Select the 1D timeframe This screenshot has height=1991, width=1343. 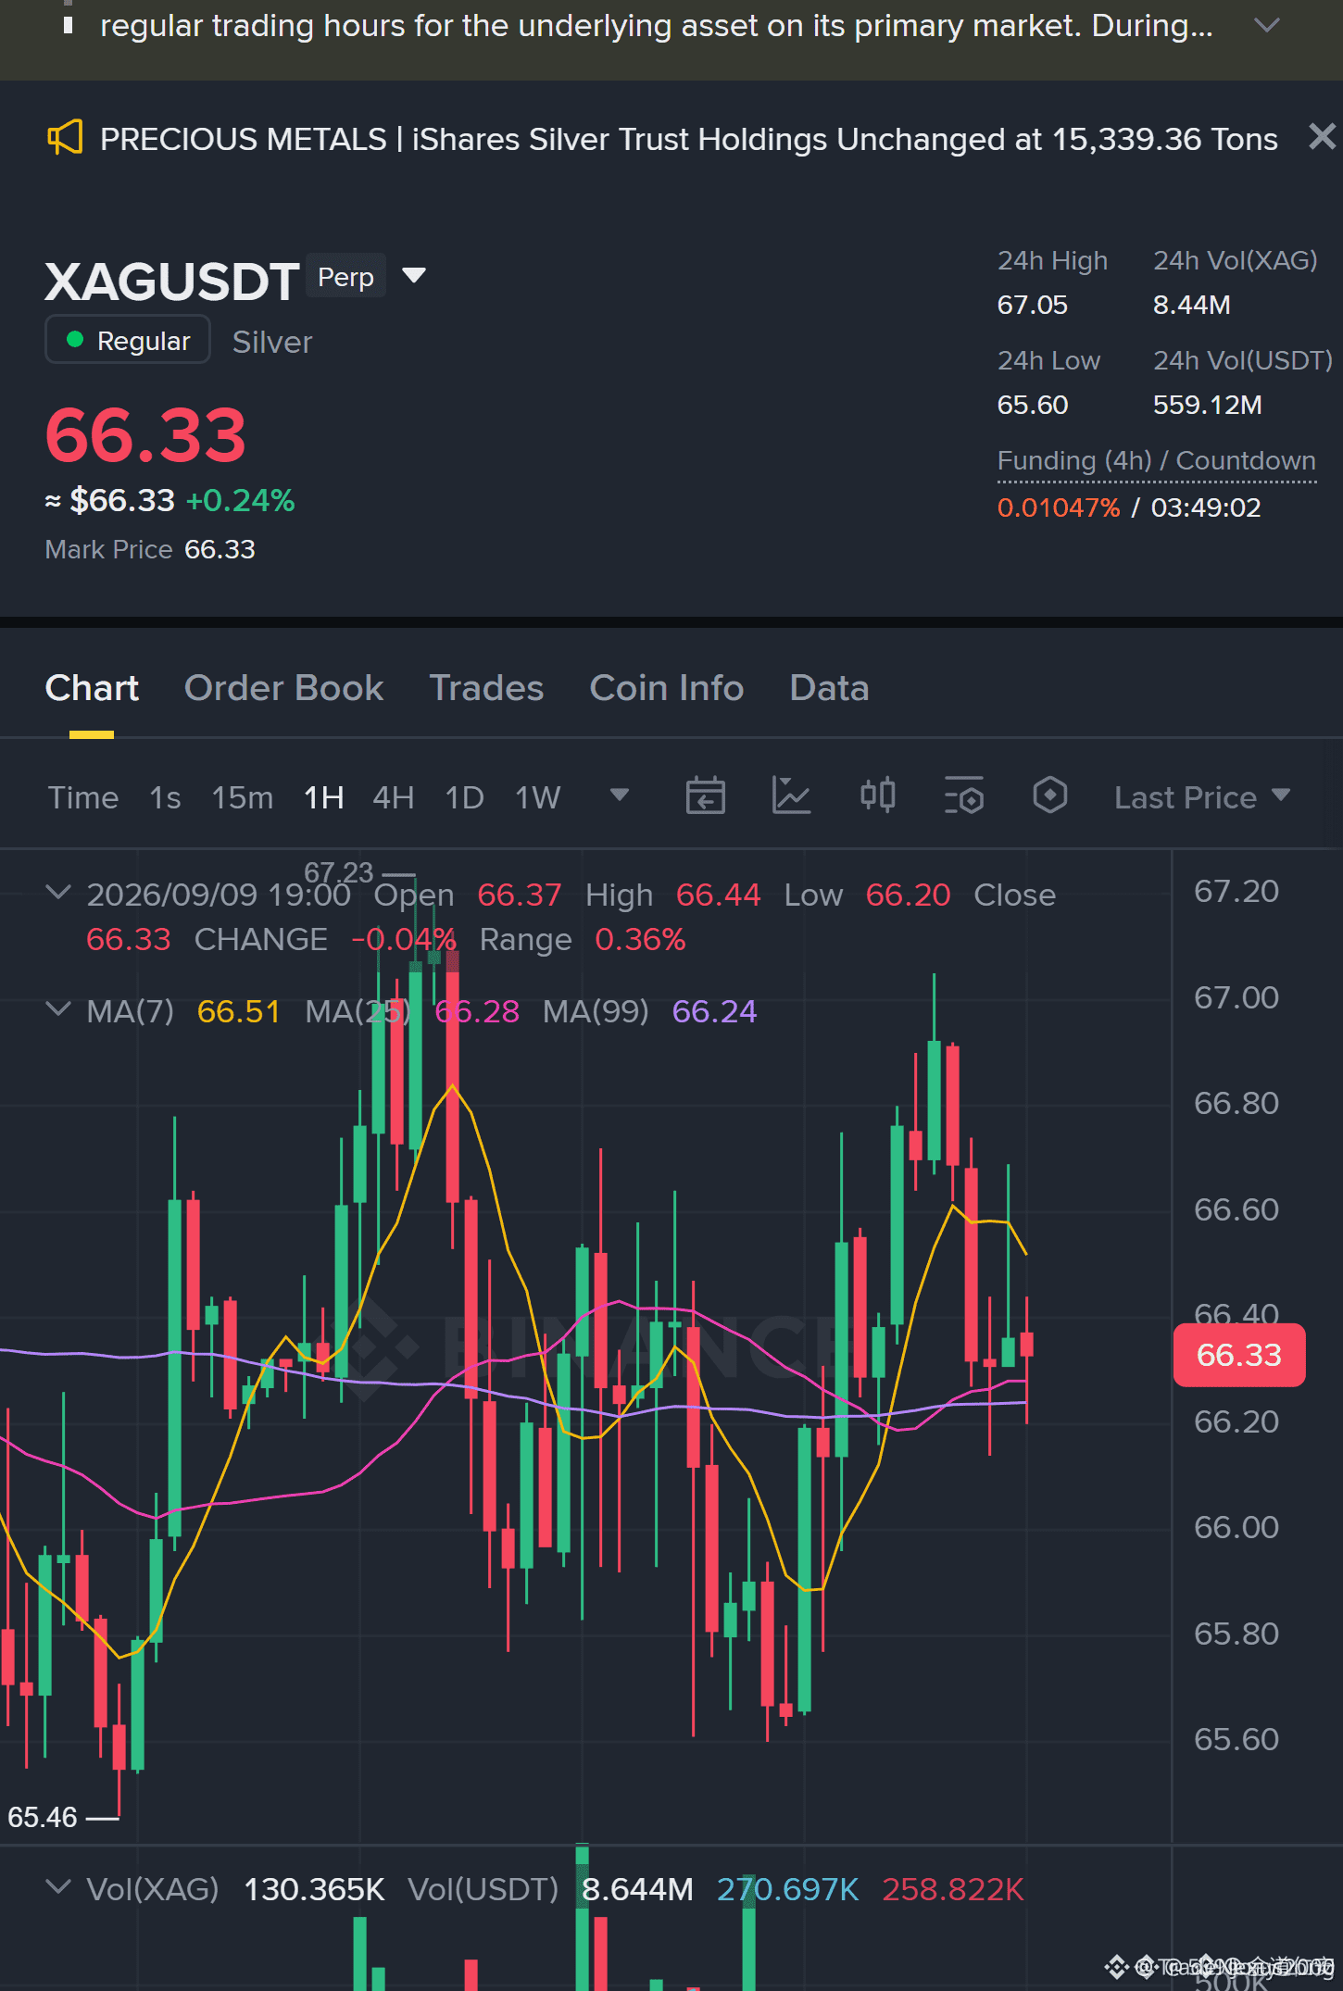point(464,797)
